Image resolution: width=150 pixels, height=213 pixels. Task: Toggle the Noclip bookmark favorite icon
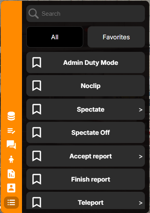click(37, 86)
